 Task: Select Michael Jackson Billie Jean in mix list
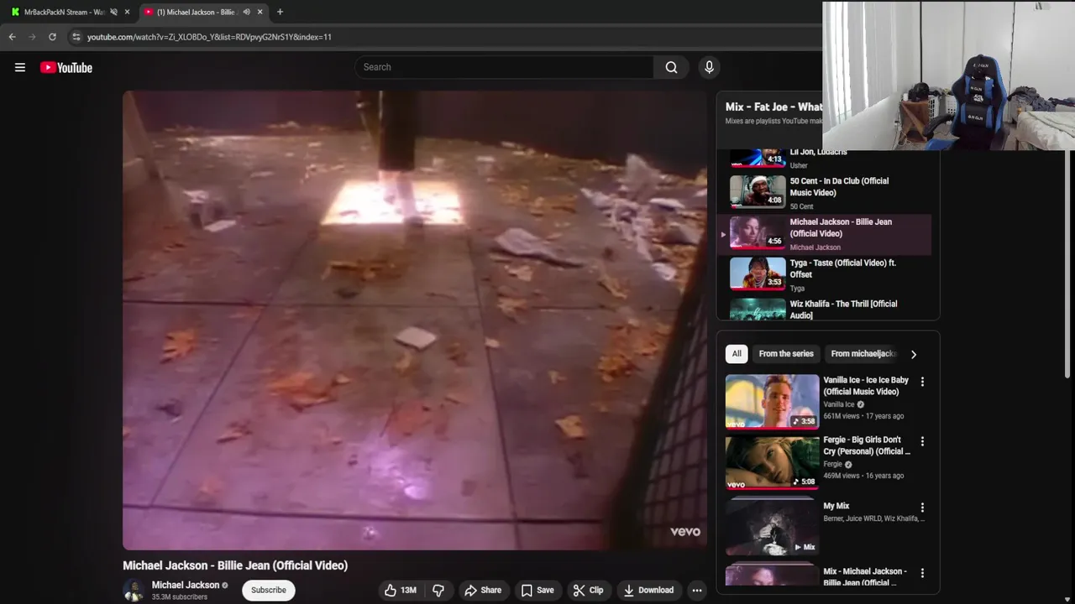[x=825, y=234]
